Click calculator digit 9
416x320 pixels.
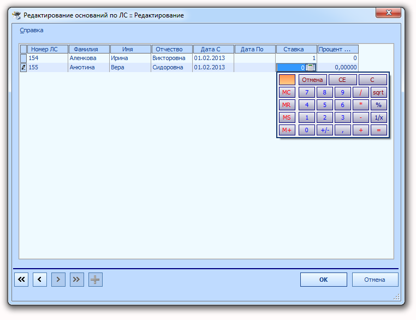342,92
